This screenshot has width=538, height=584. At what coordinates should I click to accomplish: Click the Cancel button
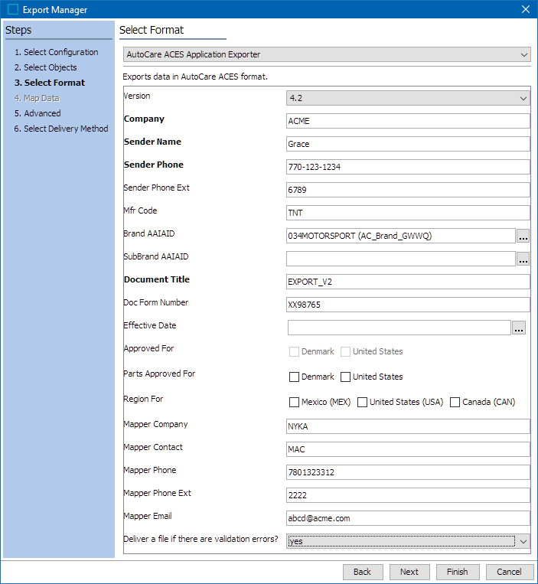coord(509,572)
